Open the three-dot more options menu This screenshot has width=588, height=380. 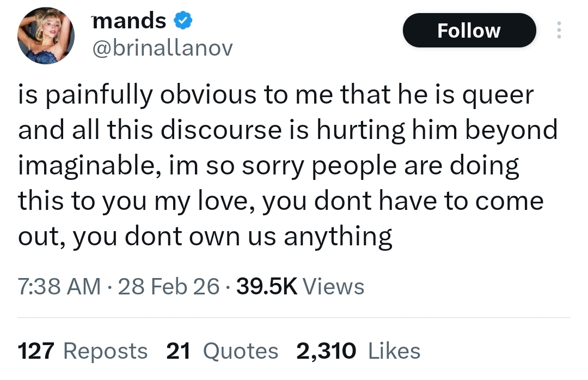[x=558, y=30]
